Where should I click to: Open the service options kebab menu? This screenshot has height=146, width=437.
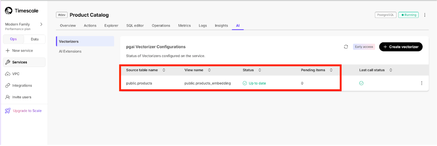425,15
